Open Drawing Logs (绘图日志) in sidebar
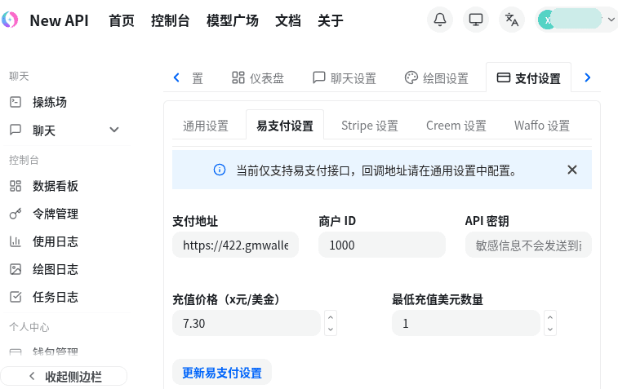Image resolution: width=618 pixels, height=389 pixels. pos(55,269)
